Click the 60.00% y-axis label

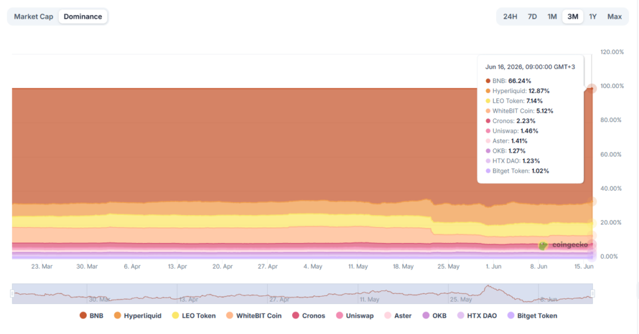pyautogui.click(x=611, y=154)
